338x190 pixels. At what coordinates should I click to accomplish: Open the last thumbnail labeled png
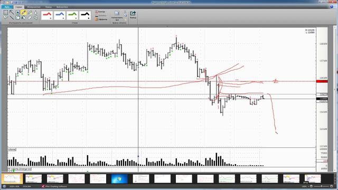(x=313, y=179)
